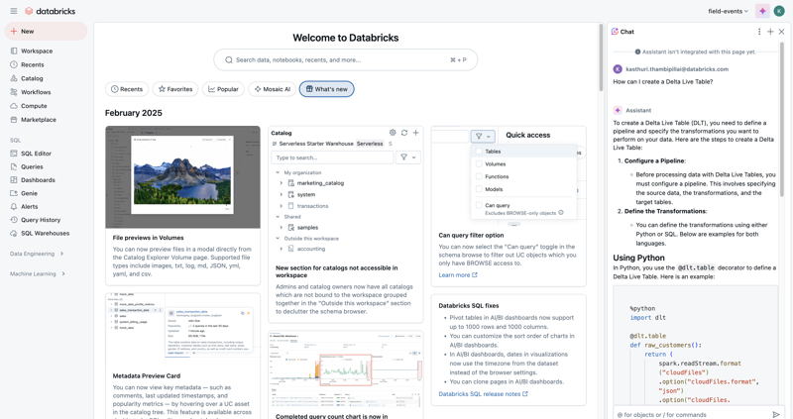793x419 pixels.
Task: Click the search magnifier icon
Action: click(229, 59)
